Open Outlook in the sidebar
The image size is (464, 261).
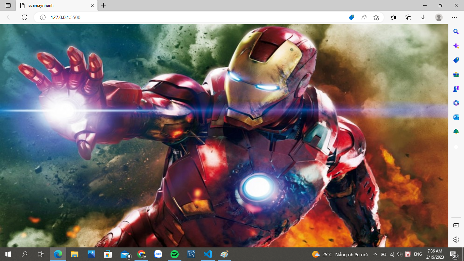[x=456, y=117]
